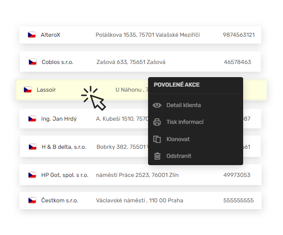The height and width of the screenshot is (235, 283).
Task: Open Detail klienta from context menu
Action: coord(183,105)
